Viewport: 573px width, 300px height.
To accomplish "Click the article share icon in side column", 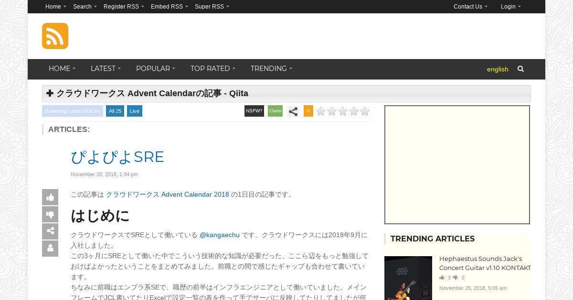I will coord(50,231).
